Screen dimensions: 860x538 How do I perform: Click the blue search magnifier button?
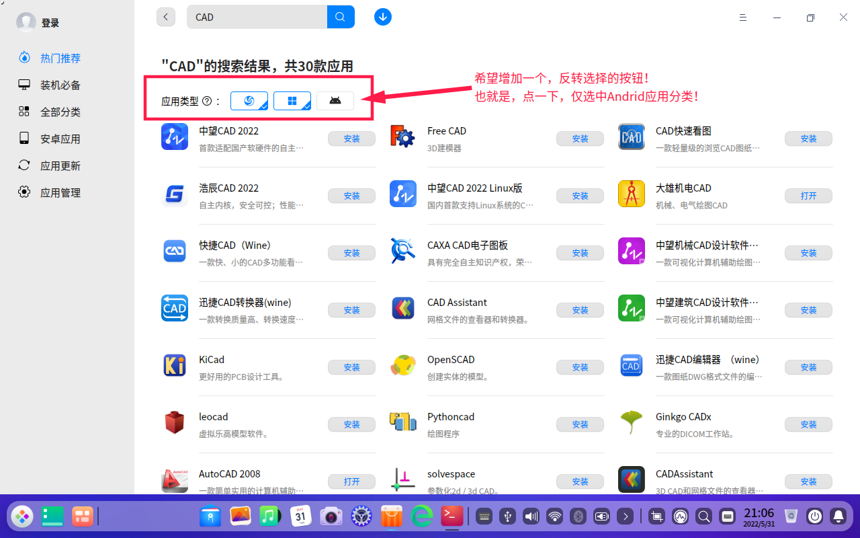[x=341, y=17]
